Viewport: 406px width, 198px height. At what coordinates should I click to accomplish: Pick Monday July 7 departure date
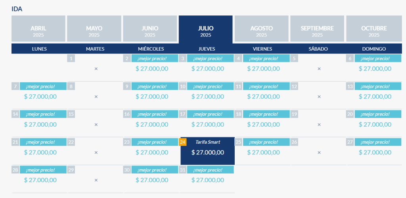tap(40, 96)
